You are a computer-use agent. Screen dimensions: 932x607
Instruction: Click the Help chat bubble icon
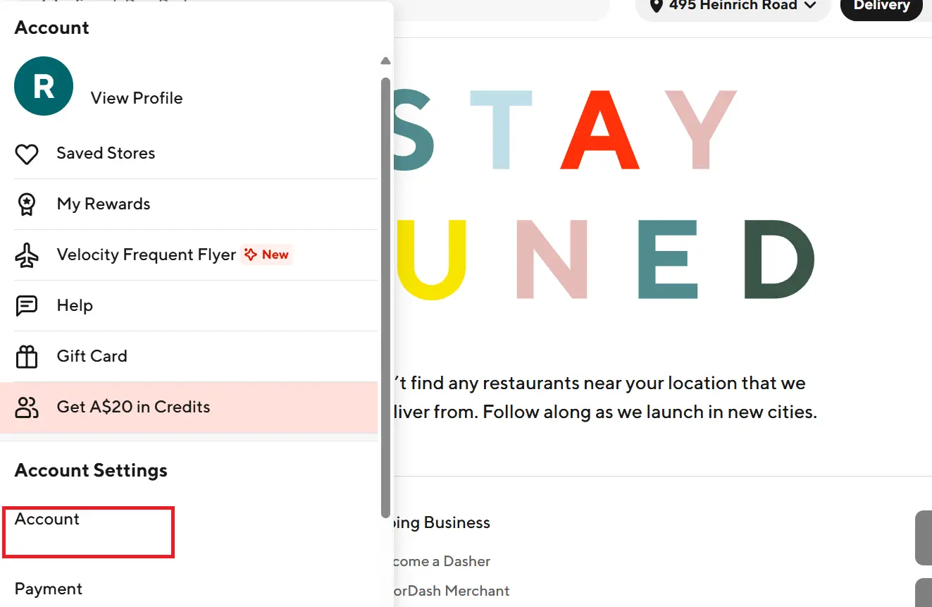[x=27, y=306]
